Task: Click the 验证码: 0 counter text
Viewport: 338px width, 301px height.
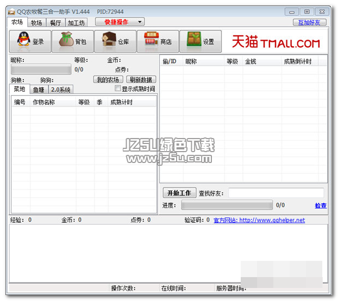Action: point(197,220)
